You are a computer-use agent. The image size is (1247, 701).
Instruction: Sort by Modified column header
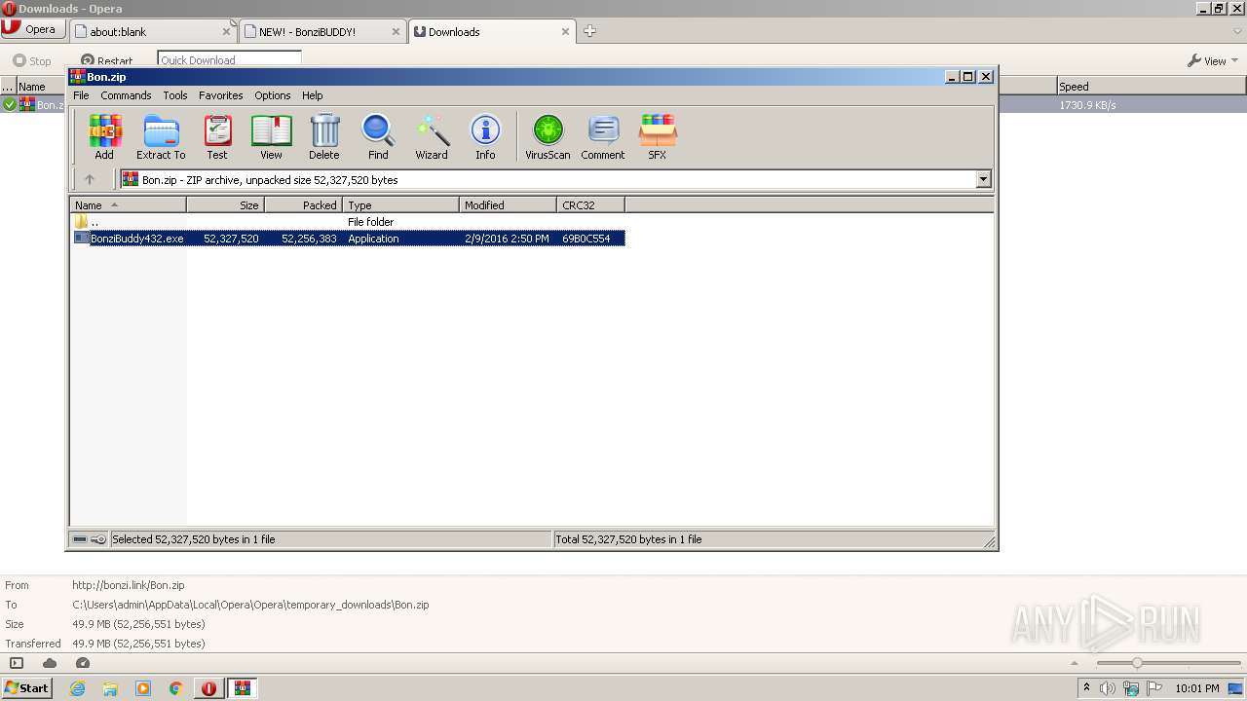point(509,205)
